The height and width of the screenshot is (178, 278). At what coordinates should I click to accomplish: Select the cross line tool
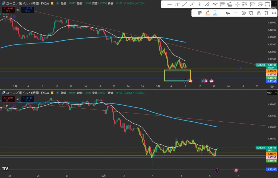237,4
